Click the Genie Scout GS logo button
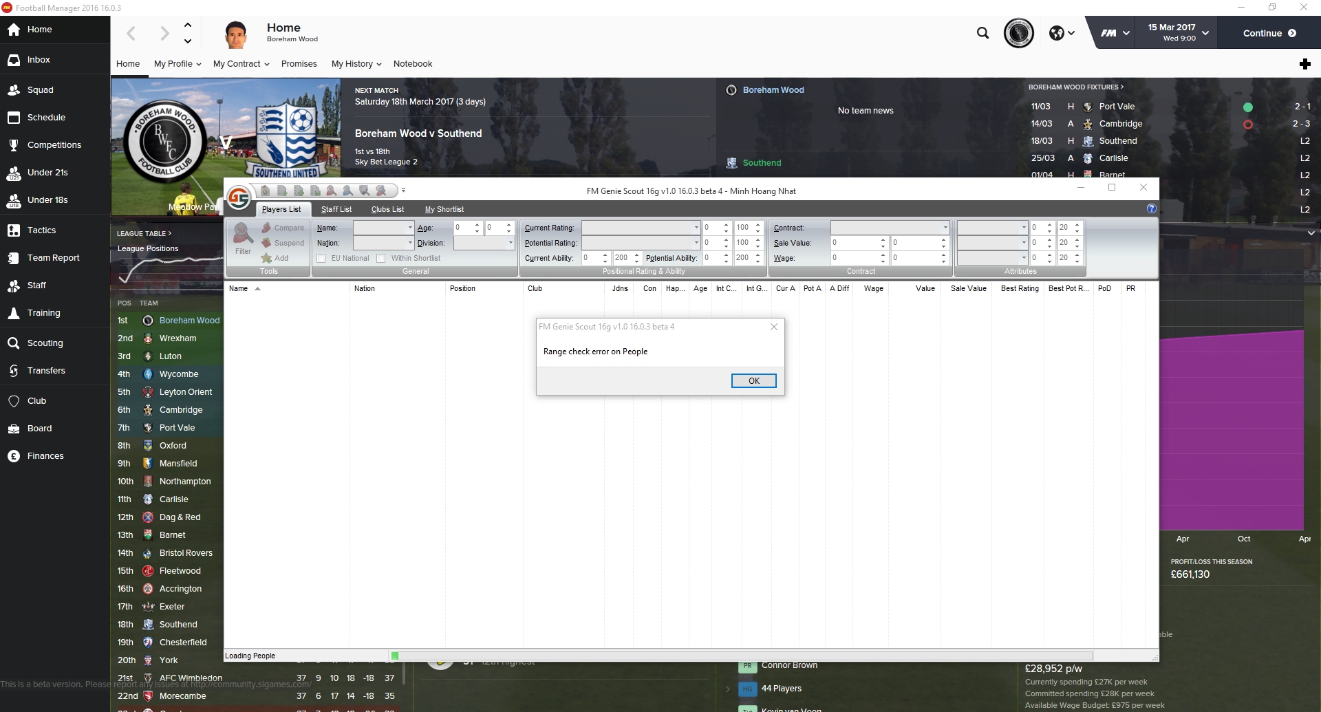The width and height of the screenshot is (1321, 712). click(x=239, y=198)
